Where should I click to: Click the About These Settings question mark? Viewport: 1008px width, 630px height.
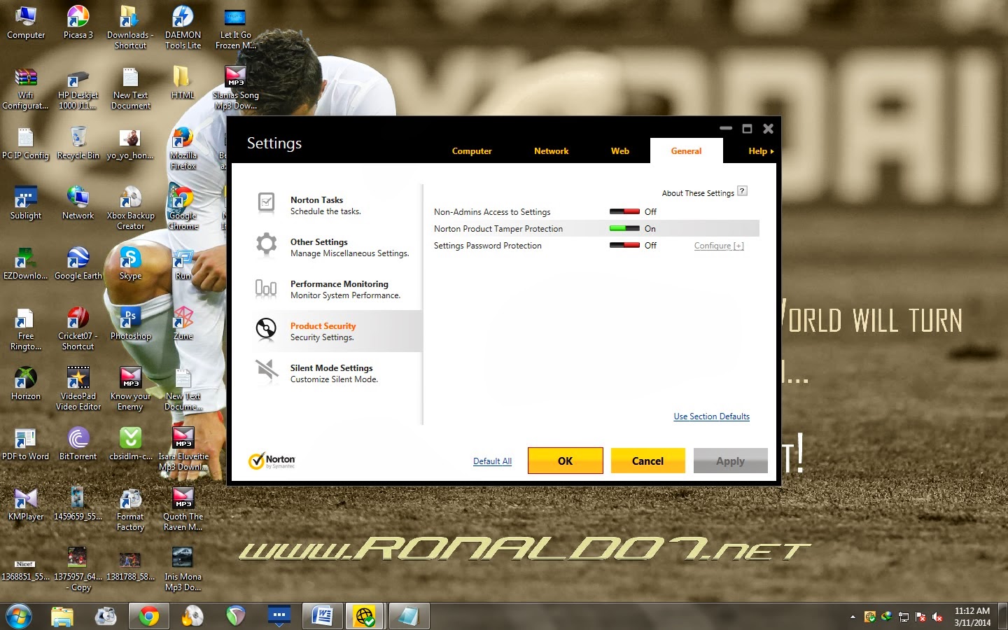click(742, 191)
